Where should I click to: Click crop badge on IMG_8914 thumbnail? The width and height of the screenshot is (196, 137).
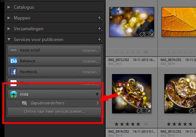point(144,111)
